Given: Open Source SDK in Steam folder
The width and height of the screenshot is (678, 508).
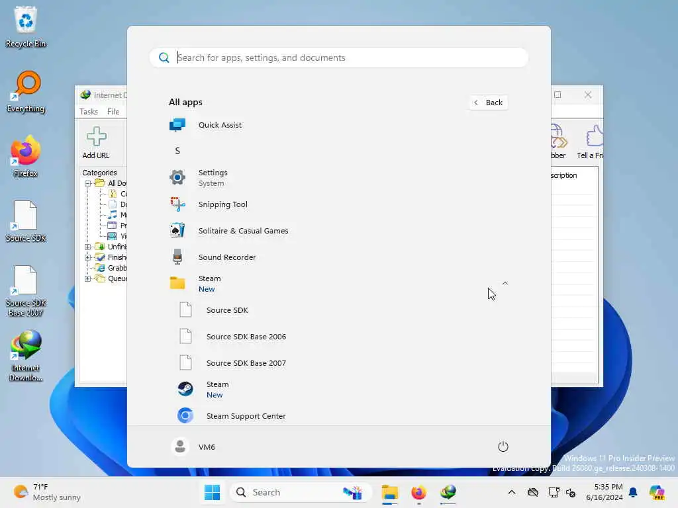Looking at the screenshot, I should [x=338, y=310].
